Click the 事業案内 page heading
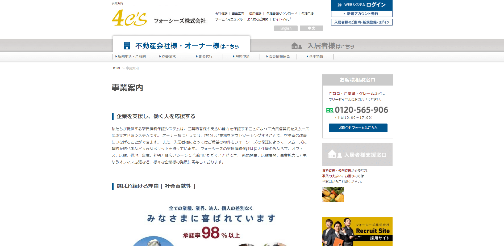504x246 pixels. (x=127, y=88)
